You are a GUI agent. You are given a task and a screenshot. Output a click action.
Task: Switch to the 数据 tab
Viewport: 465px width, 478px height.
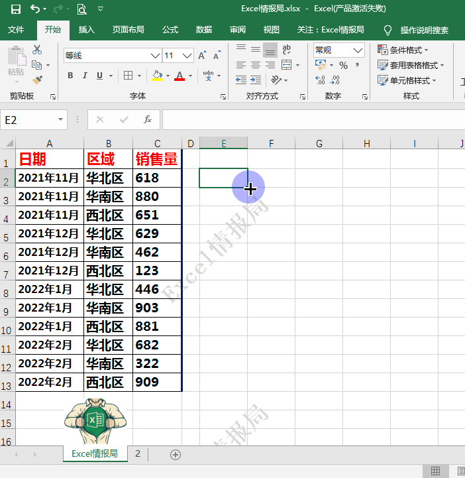coord(204,30)
